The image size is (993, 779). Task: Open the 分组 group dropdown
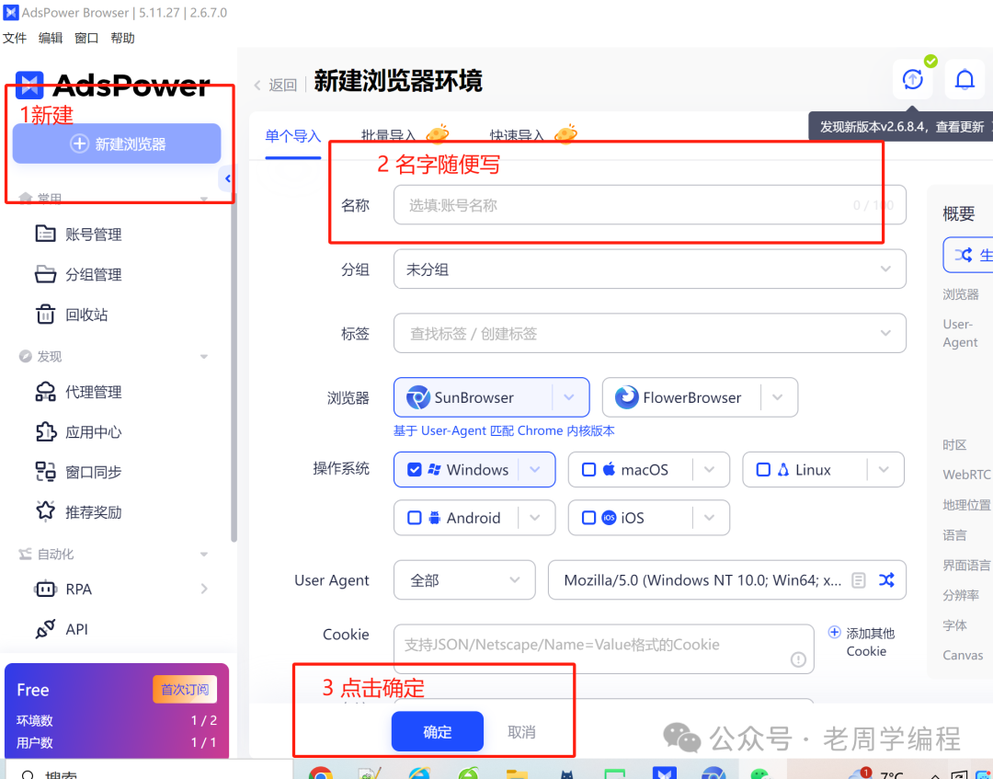(x=650, y=269)
